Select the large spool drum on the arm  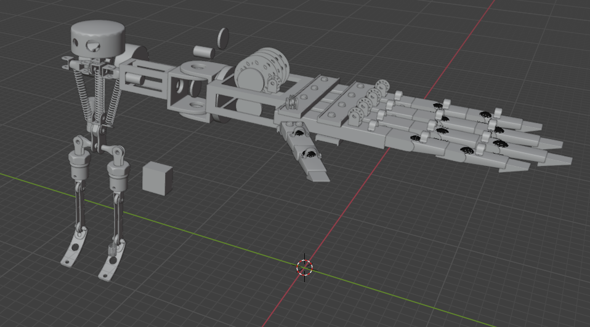click(x=262, y=70)
